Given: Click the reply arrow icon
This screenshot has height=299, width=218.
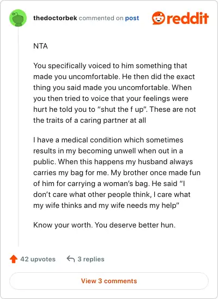Looking at the screenshot, I should pyautogui.click(x=71, y=259).
